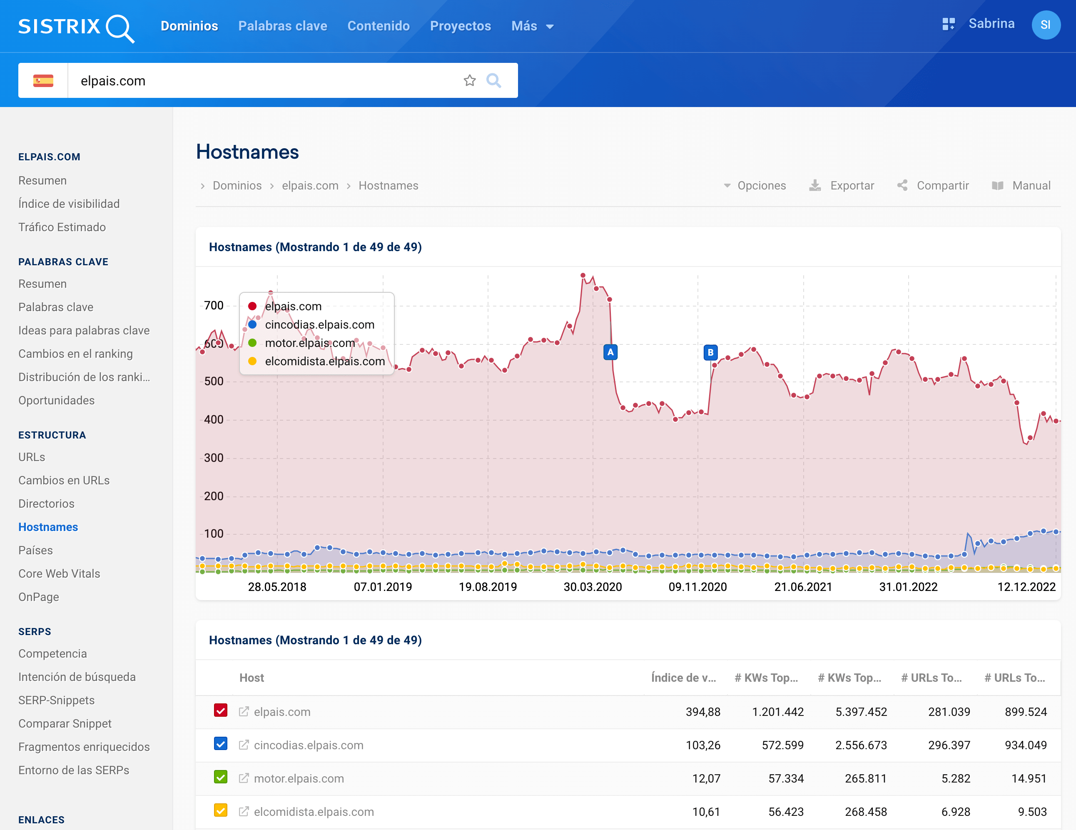The width and height of the screenshot is (1076, 830).
Task: Click elpais.com breadcrumb link
Action: 310,185
